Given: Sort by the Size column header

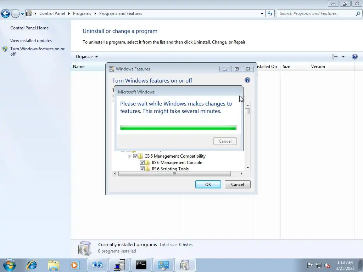Looking at the screenshot, I should pyautogui.click(x=295, y=66).
